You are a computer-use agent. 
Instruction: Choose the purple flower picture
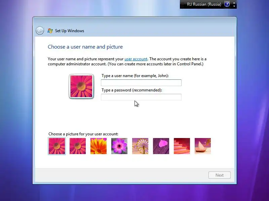pyautogui.click(x=119, y=146)
